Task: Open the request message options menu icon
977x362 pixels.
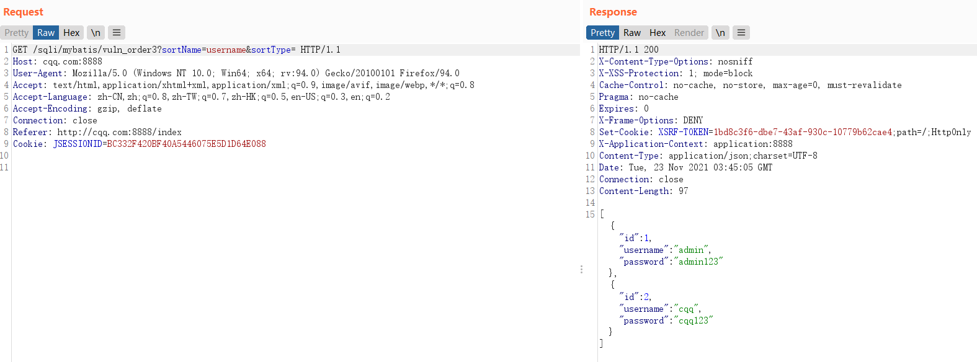Action: tap(117, 33)
